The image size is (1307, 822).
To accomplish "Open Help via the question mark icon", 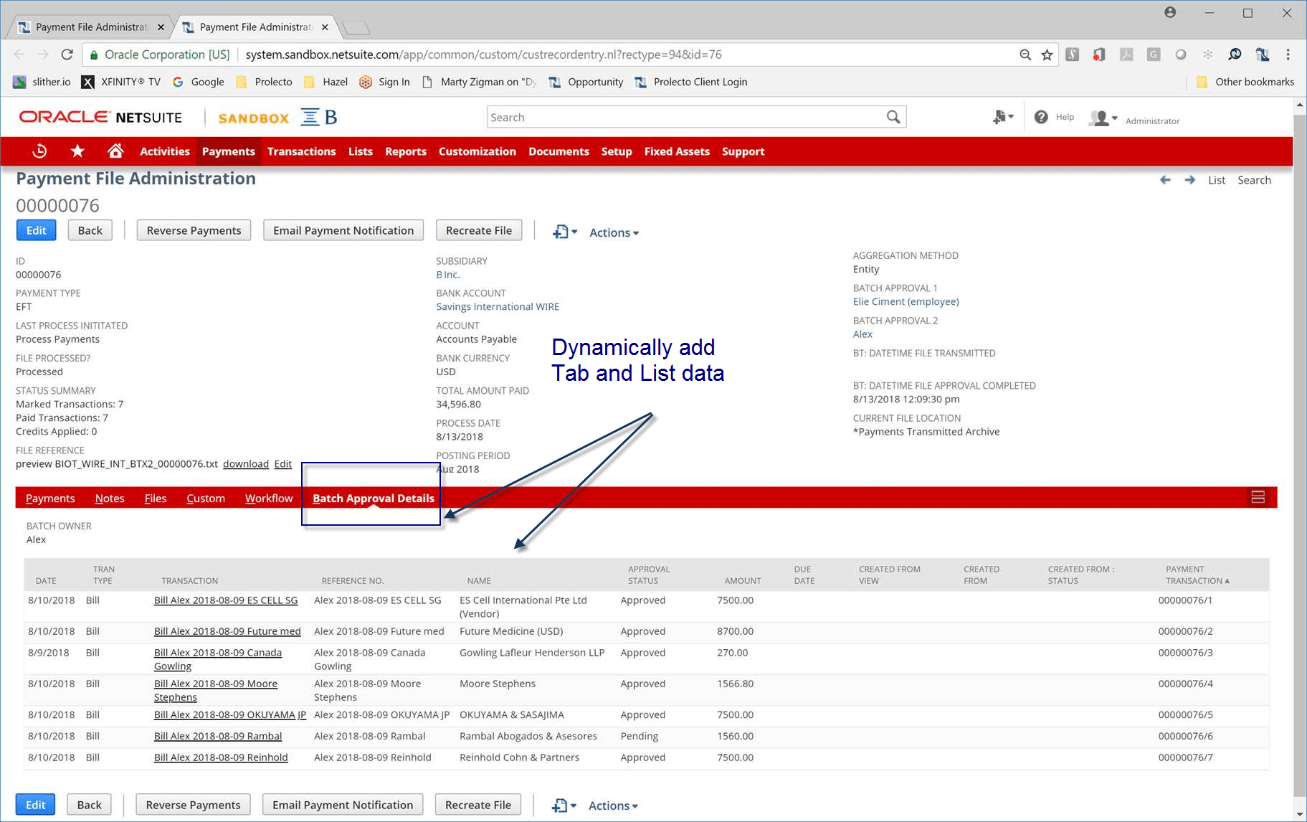I will click(1041, 116).
